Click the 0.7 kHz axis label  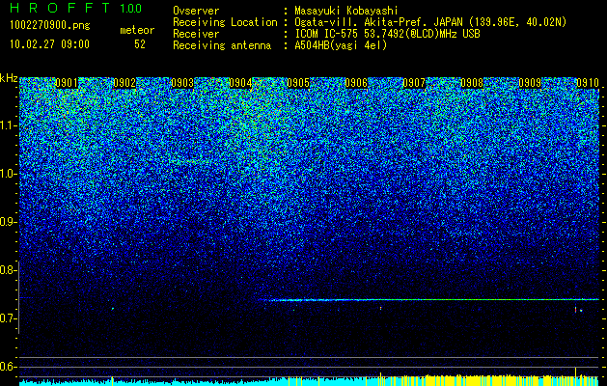pos(9,318)
